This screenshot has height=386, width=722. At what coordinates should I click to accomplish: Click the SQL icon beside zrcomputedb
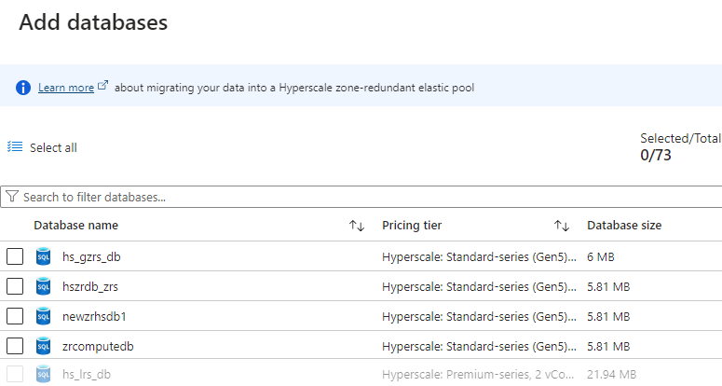[x=43, y=346]
